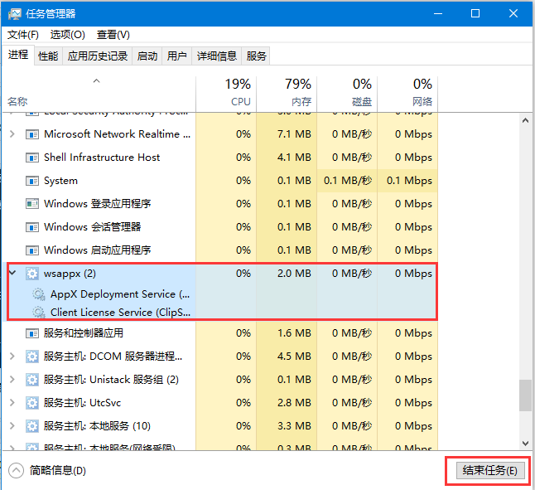Expand 服务主机: Unistack 服务组 row
The height and width of the screenshot is (490, 535).
tap(12, 380)
